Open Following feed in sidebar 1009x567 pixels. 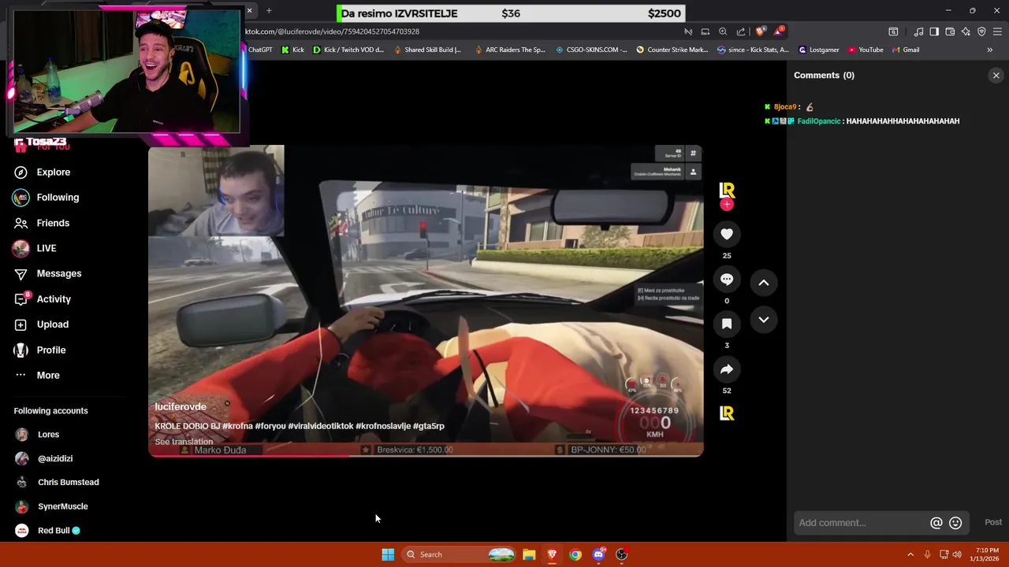(x=58, y=198)
